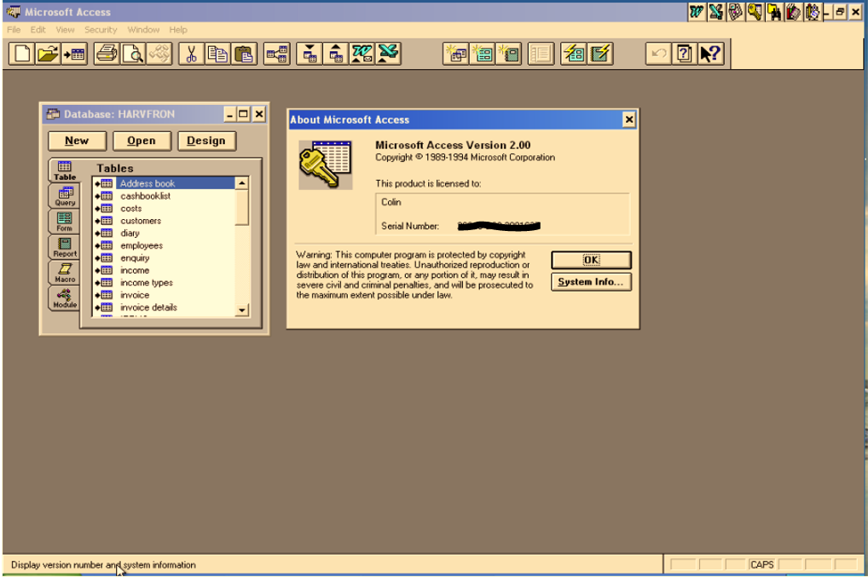The width and height of the screenshot is (868, 577).
Task: Select the income types table
Action: [x=164, y=283]
